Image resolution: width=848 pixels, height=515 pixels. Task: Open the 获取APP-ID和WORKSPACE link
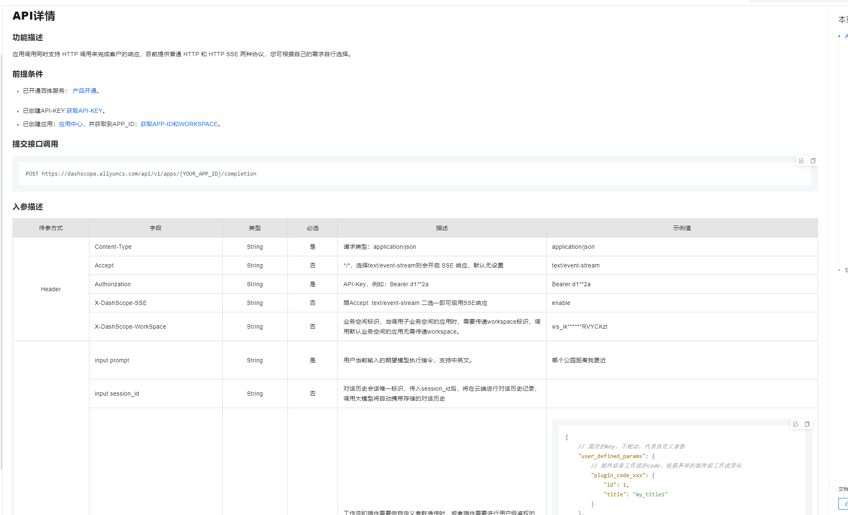(179, 124)
